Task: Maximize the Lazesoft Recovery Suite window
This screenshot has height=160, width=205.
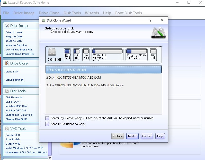Action: pyautogui.click(x=189, y=2)
